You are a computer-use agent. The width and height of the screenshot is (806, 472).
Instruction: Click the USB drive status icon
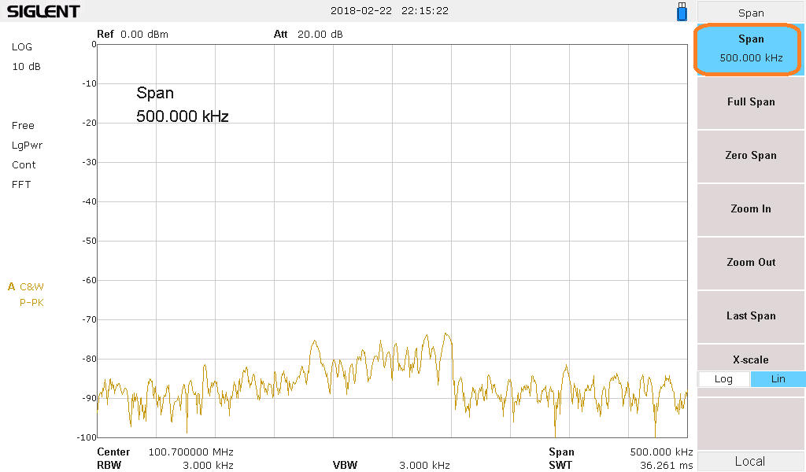[682, 12]
